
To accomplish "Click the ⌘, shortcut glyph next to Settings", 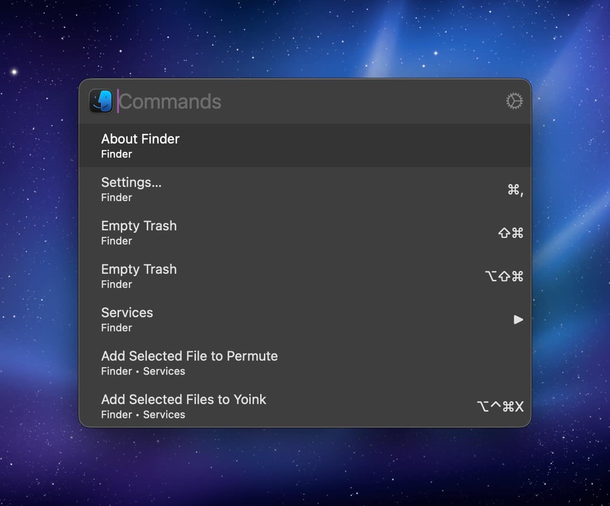I will tap(516, 190).
